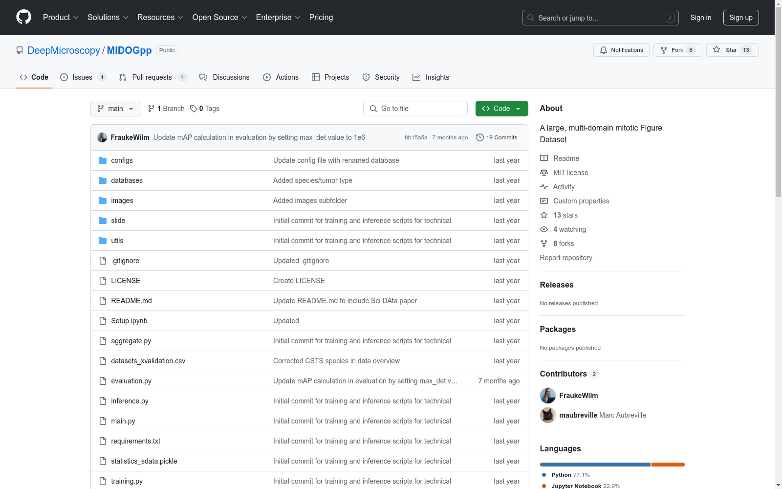Open the Setup.ipynb file
782x489 pixels.
[x=129, y=321]
